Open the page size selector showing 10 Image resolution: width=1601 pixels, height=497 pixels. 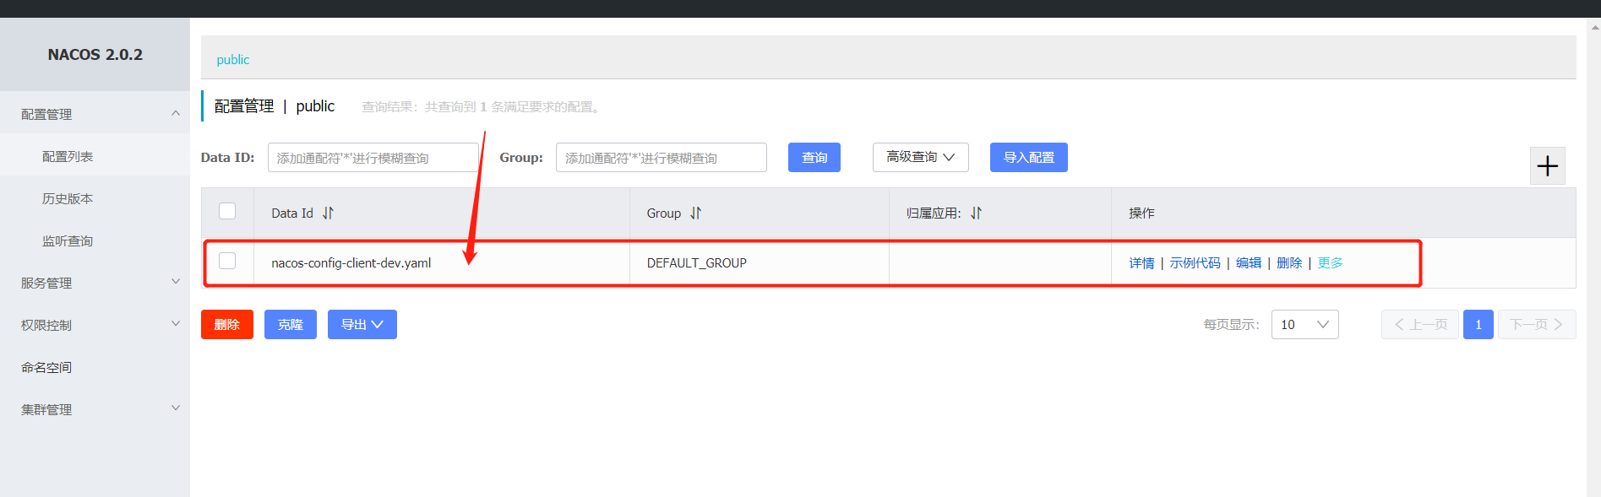(1304, 324)
